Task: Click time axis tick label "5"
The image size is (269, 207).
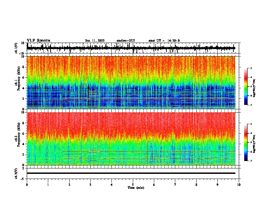Action: pos(133,185)
